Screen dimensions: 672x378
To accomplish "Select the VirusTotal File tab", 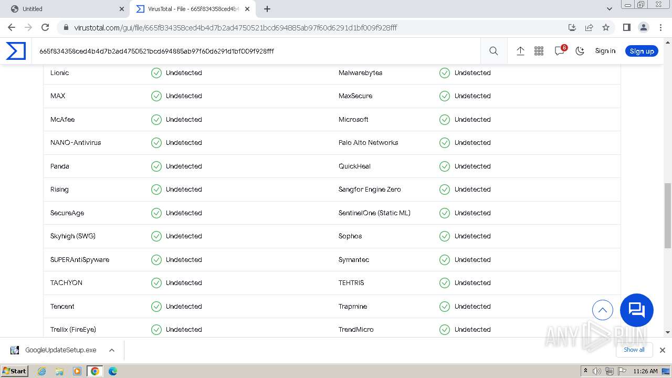I will (193, 9).
